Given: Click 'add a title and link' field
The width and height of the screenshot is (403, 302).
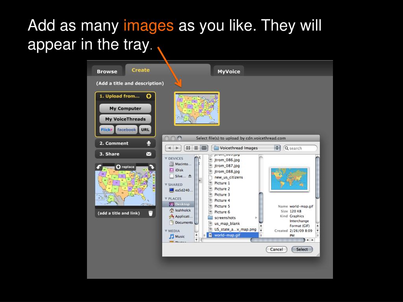Looking at the screenshot, I should pyautogui.click(x=119, y=213).
